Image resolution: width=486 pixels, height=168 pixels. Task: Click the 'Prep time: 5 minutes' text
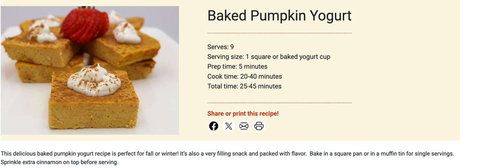point(237,66)
